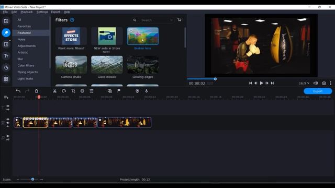This screenshot has height=188, width=335.
Task: Delete selected clip with trash icon
Action: 36,91
